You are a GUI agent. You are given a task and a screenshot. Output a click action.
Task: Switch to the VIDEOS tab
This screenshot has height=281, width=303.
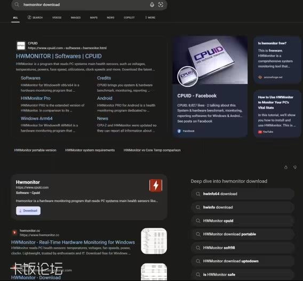point(57,18)
